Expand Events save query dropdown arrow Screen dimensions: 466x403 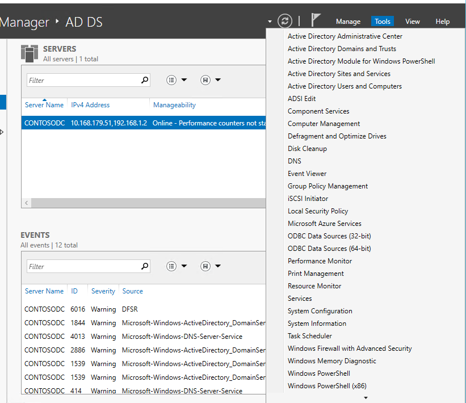coord(218,266)
